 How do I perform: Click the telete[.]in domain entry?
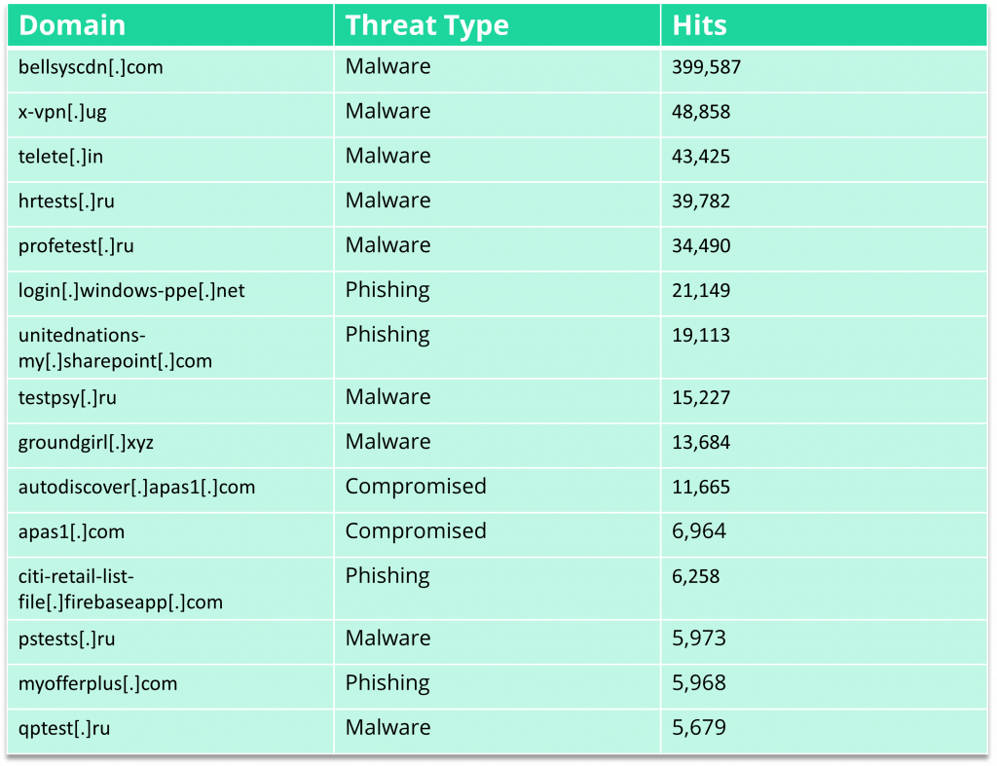point(60,157)
